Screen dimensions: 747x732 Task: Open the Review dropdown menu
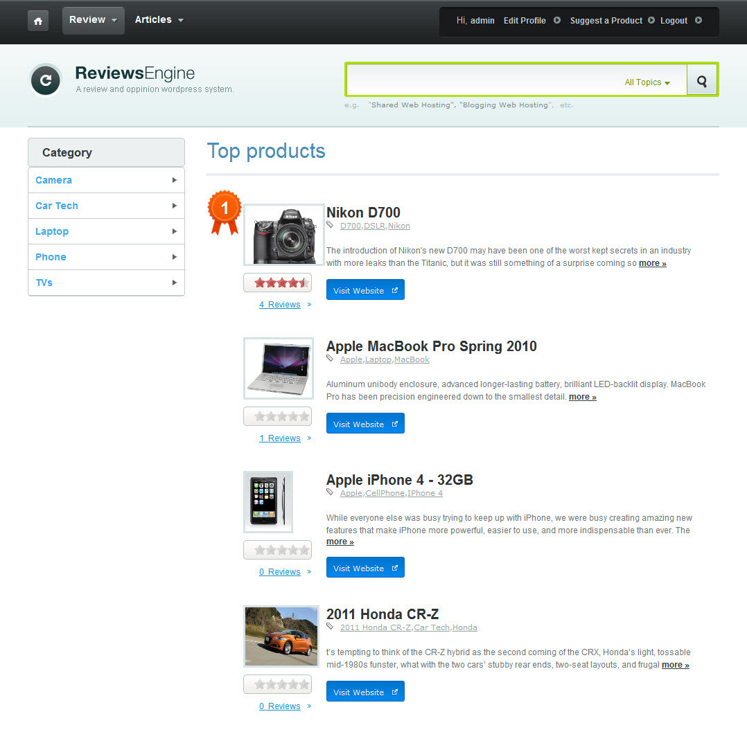(94, 20)
